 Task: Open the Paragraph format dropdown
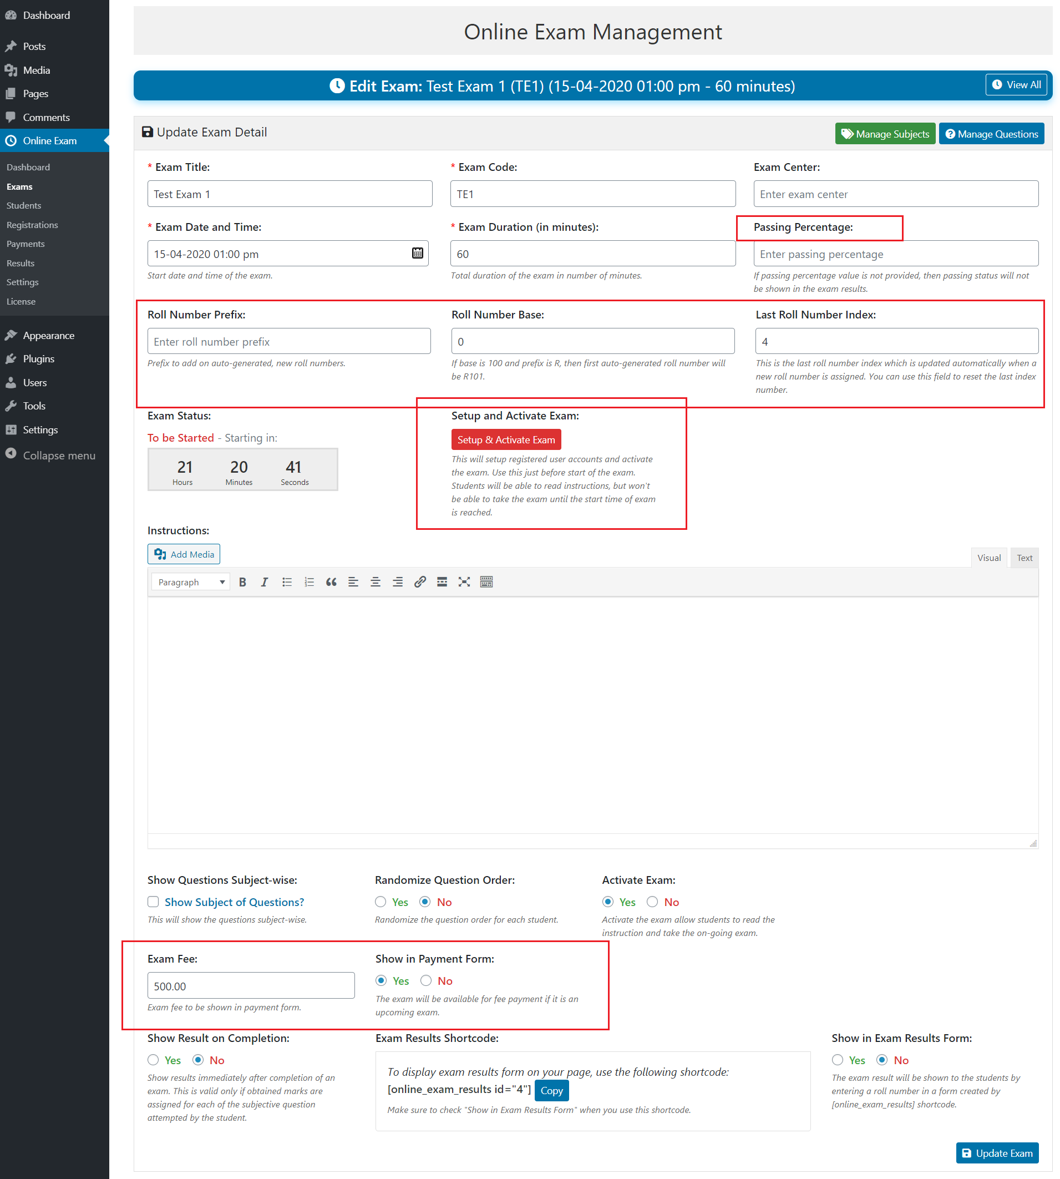pos(190,581)
